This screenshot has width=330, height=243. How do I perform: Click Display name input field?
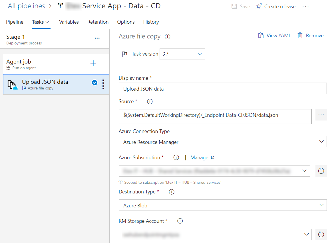click(x=223, y=88)
